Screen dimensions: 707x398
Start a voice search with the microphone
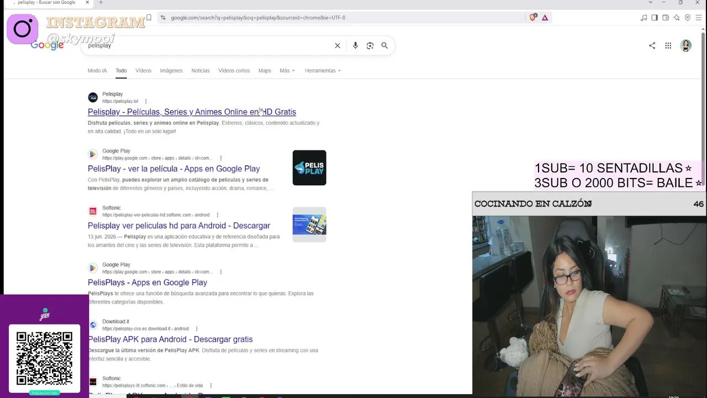(355, 45)
